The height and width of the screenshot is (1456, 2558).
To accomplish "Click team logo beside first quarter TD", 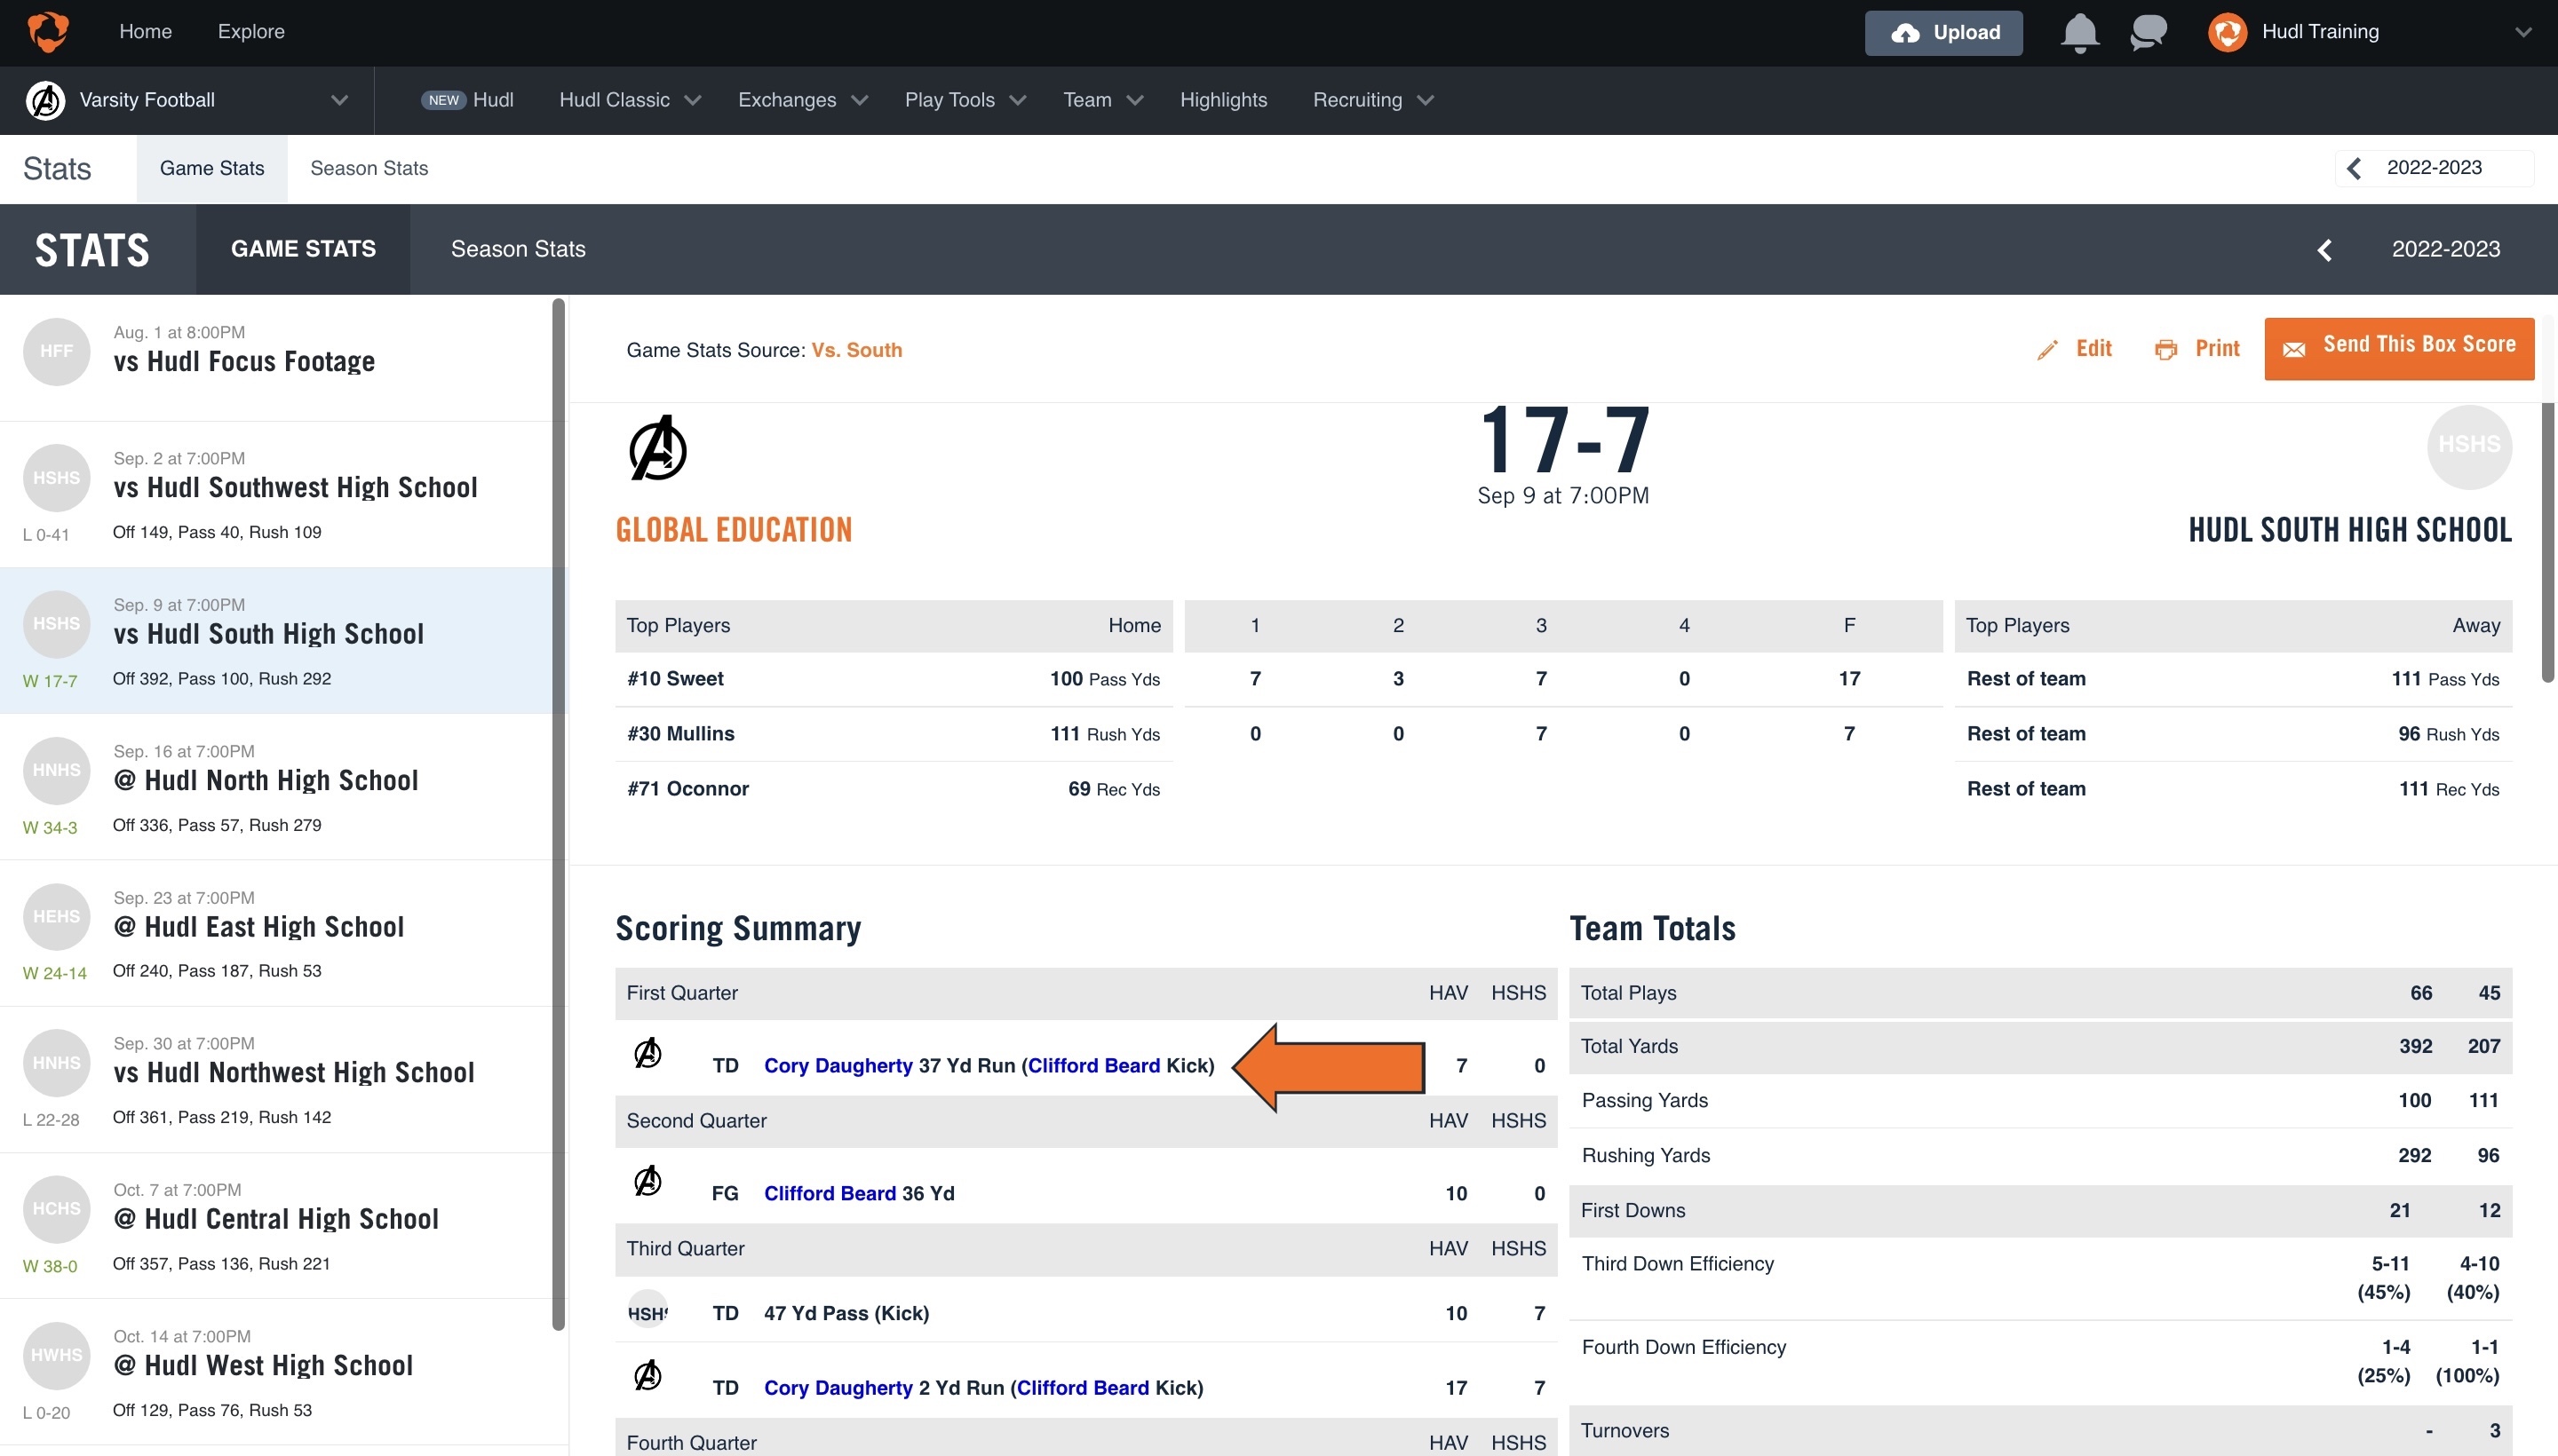I will tap(647, 1054).
